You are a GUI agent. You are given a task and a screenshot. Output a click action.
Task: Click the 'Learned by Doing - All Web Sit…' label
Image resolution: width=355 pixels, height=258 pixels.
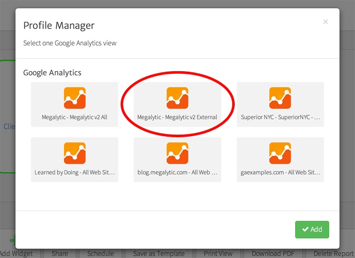pos(75,172)
